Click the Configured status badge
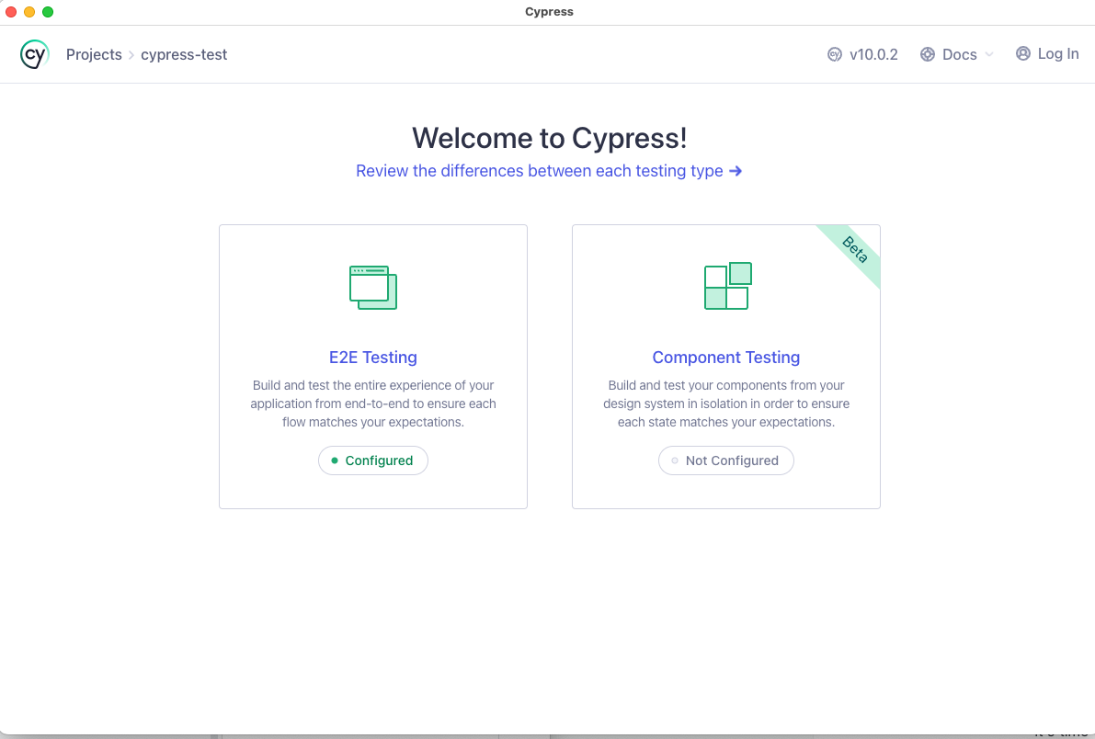This screenshot has width=1095, height=739. [373, 460]
